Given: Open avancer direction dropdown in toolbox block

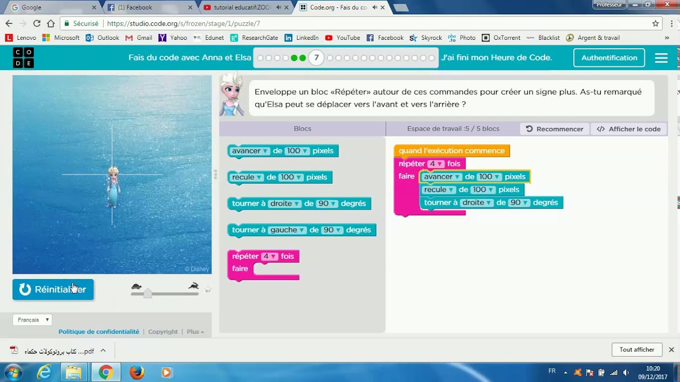Looking at the screenshot, I should pos(251,151).
